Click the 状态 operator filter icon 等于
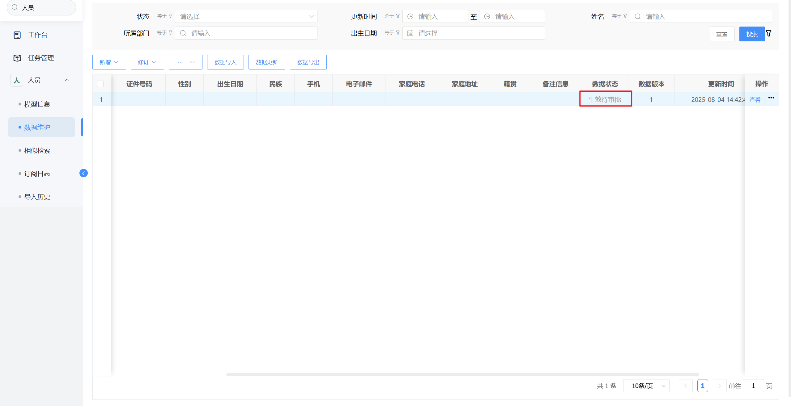Image resolution: width=791 pixels, height=406 pixels. click(170, 16)
